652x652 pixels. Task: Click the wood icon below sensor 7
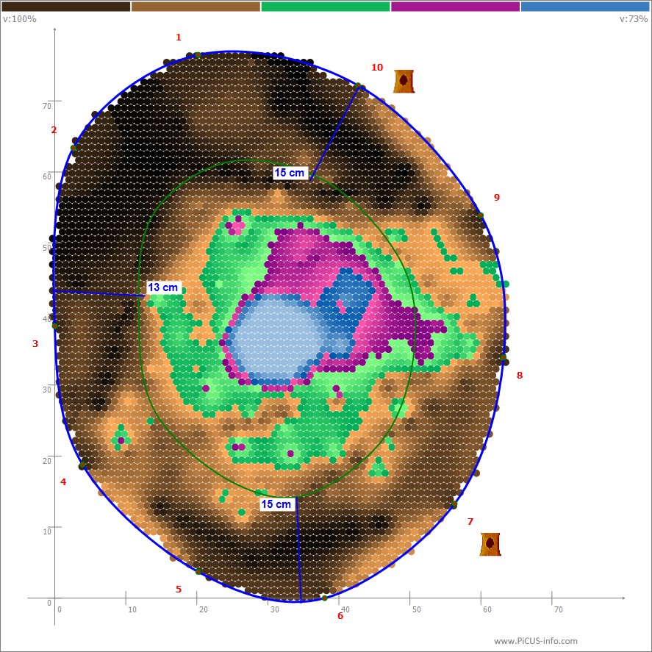(490, 544)
